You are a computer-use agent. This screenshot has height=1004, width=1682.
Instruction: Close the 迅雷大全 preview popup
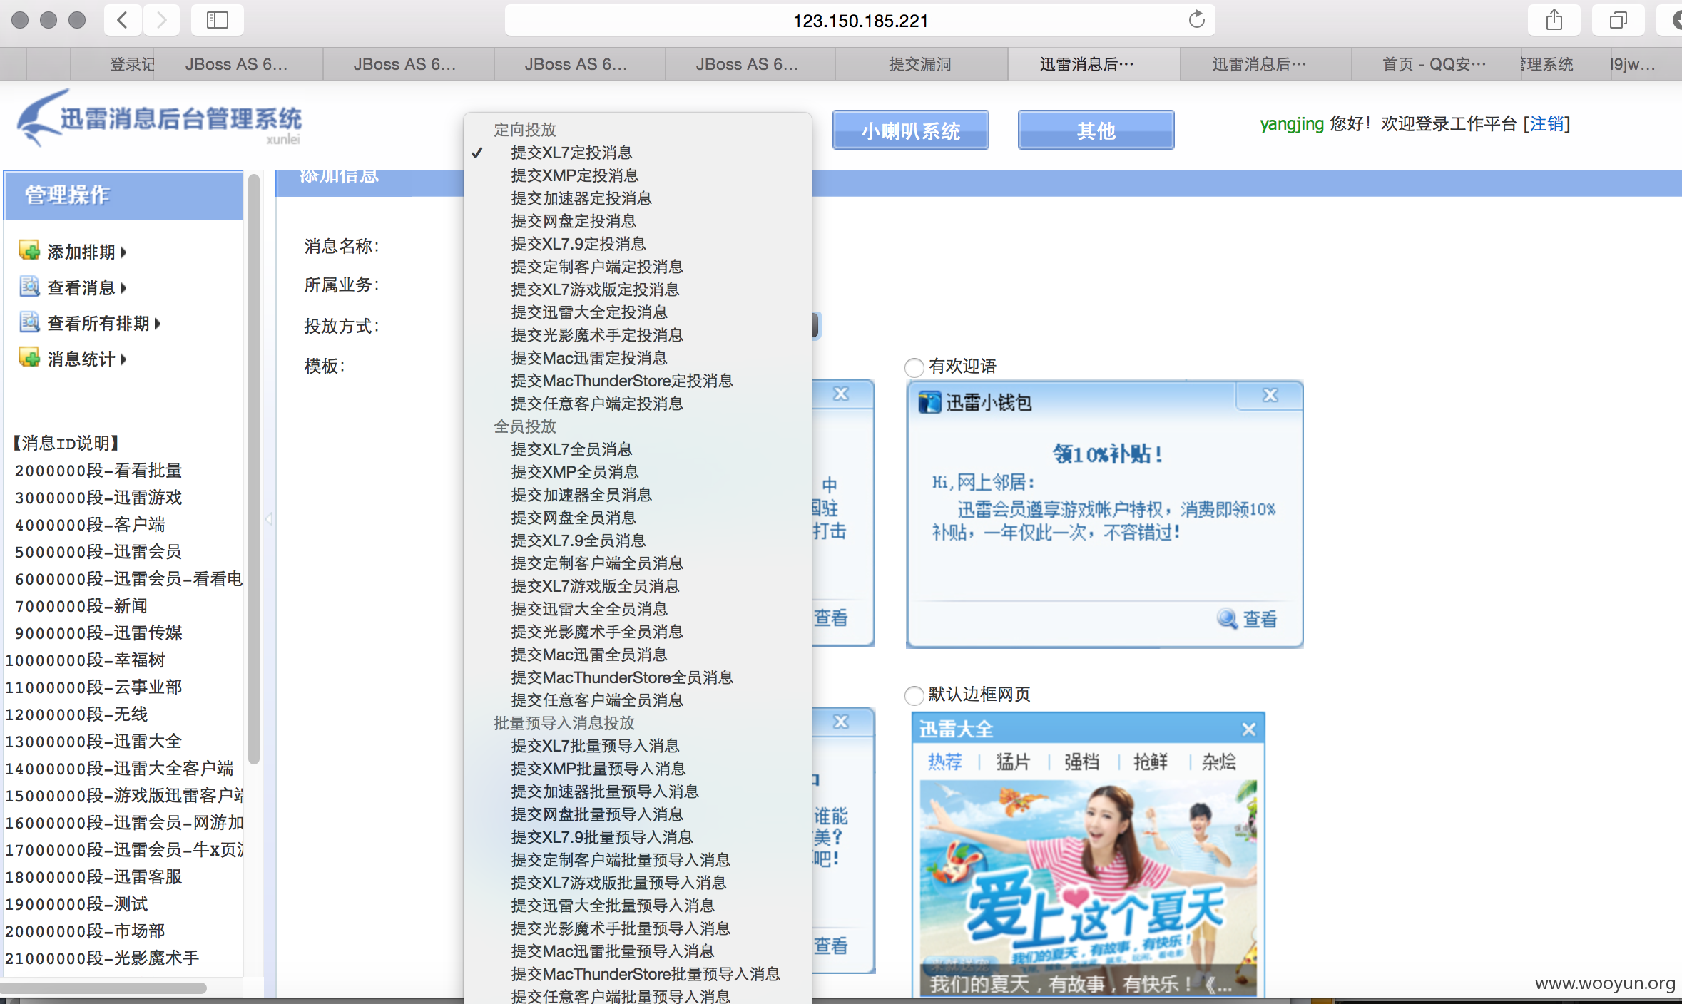click(x=1248, y=729)
